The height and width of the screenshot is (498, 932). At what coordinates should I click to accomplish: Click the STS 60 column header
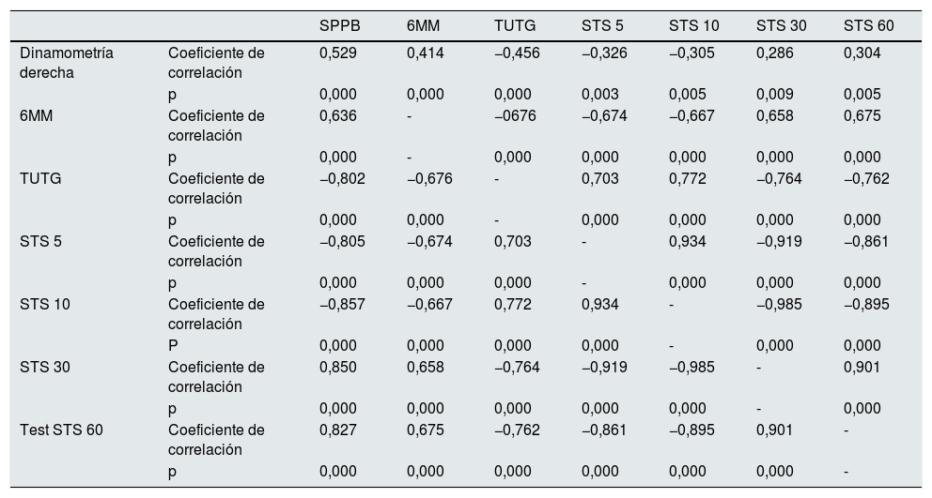pyautogui.click(x=868, y=26)
